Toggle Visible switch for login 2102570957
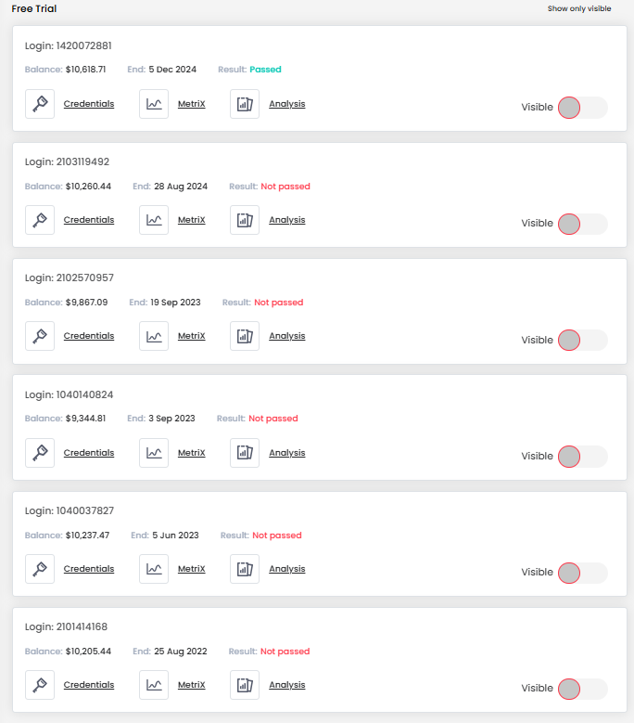Viewport: 634px width, 723px height. [x=582, y=340]
